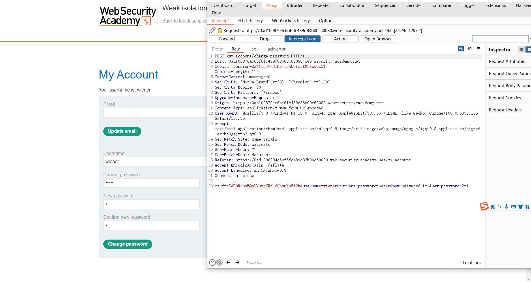The width and height of the screenshot is (531, 282).
Task: Switch editor to Pretty view
Action: point(217,49)
